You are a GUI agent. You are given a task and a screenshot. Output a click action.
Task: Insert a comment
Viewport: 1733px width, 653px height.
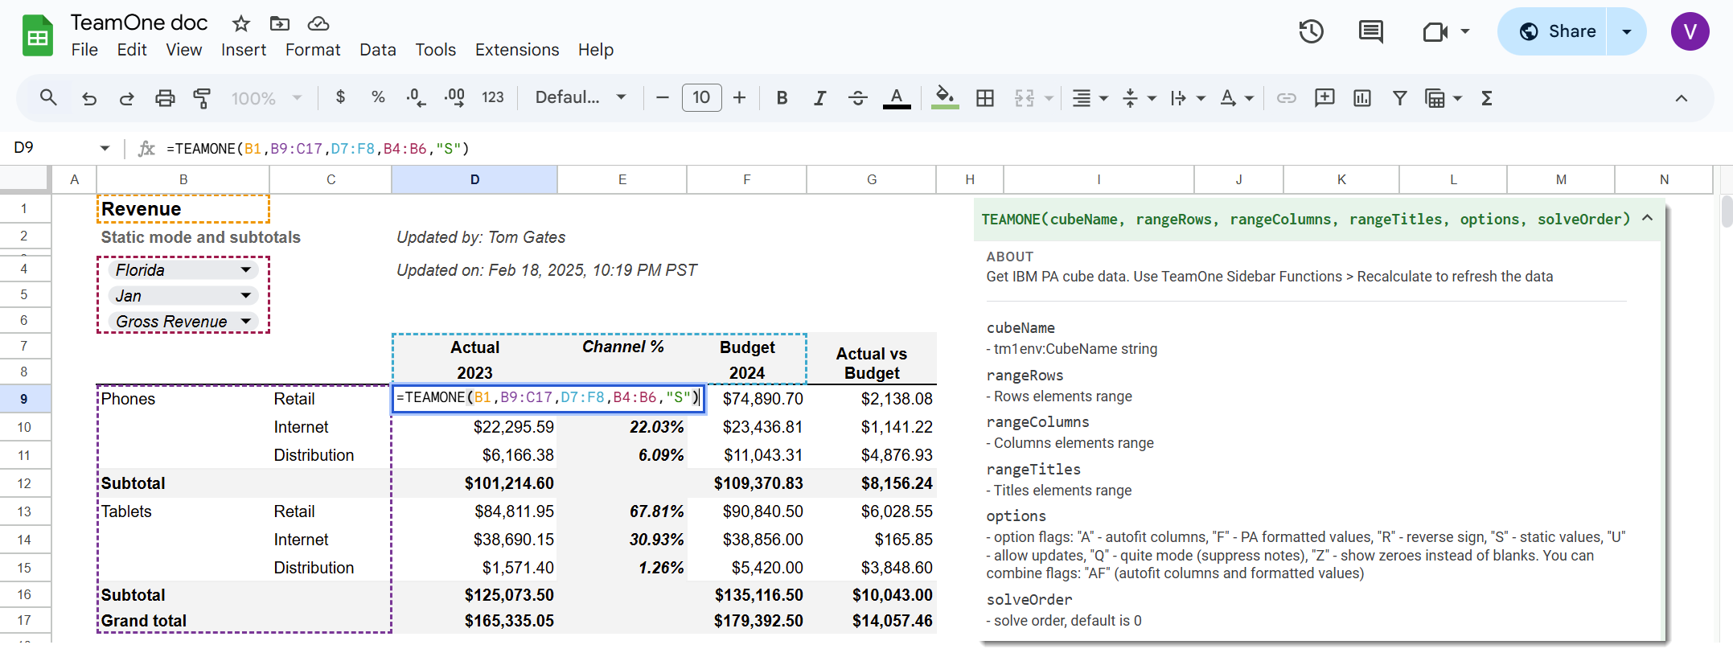pyautogui.click(x=1324, y=98)
